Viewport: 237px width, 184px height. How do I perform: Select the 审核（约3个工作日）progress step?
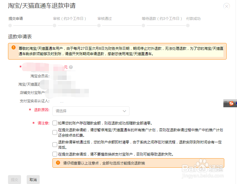point(70,19)
